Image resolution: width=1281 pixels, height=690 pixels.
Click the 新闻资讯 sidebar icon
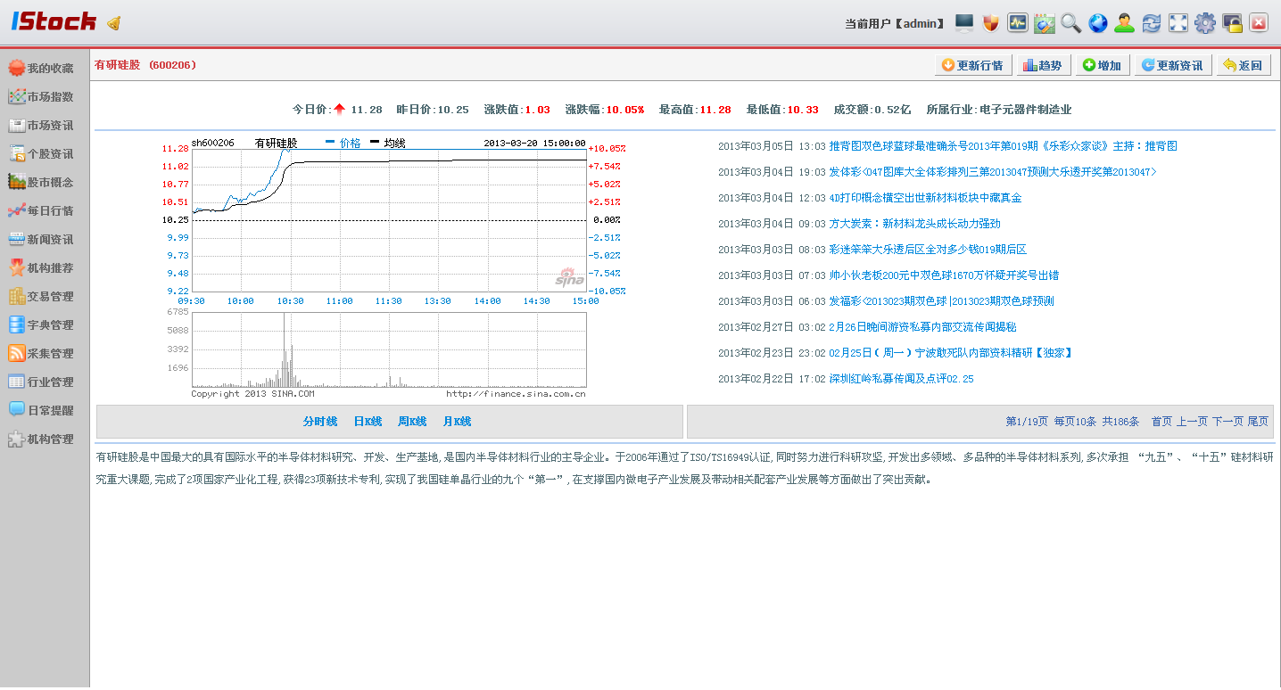[16, 239]
